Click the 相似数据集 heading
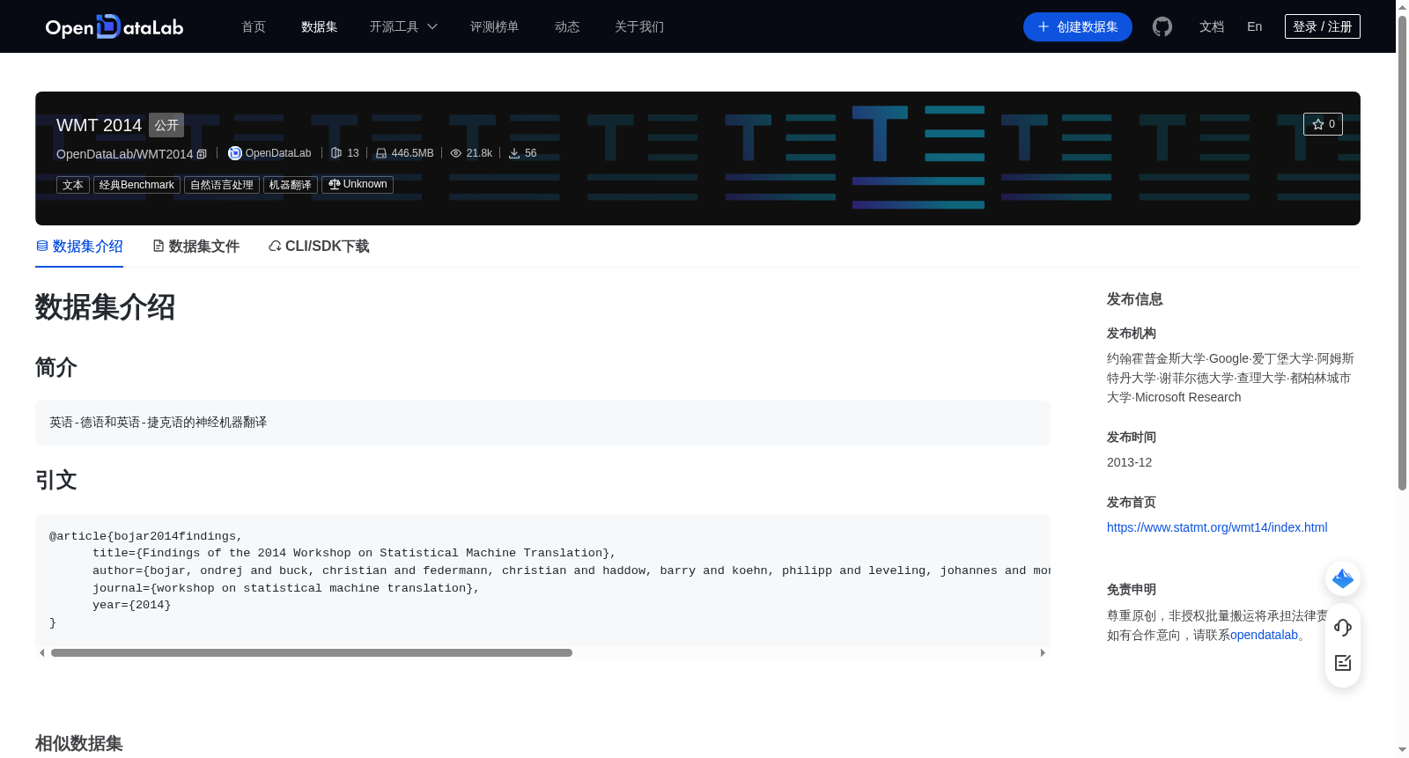 [x=79, y=743]
